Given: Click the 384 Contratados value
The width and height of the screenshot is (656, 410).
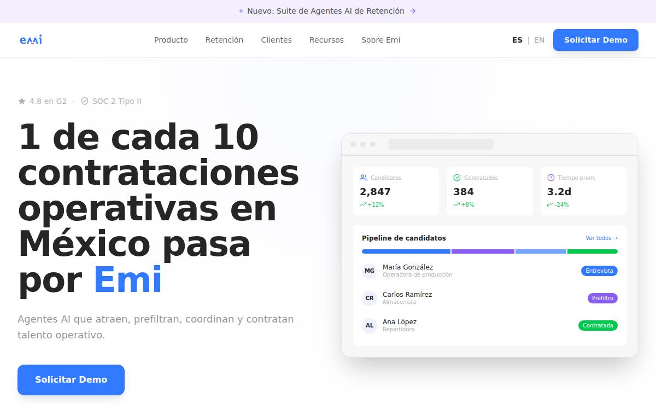Looking at the screenshot, I should pos(464,191).
